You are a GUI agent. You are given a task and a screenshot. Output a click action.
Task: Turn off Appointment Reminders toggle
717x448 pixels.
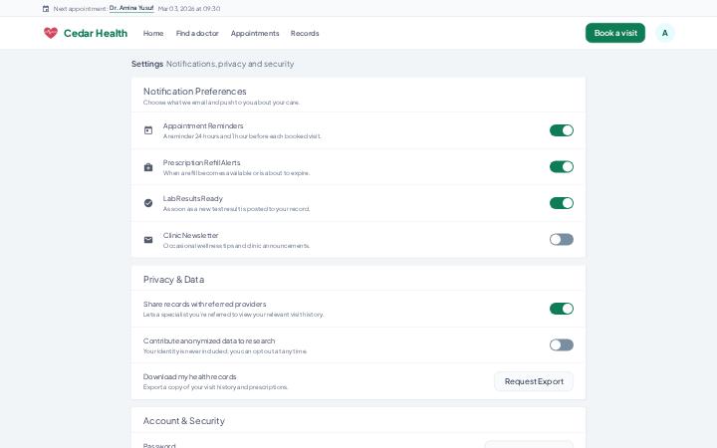tap(561, 130)
